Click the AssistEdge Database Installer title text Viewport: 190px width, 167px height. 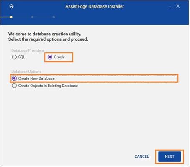pos(95,6)
